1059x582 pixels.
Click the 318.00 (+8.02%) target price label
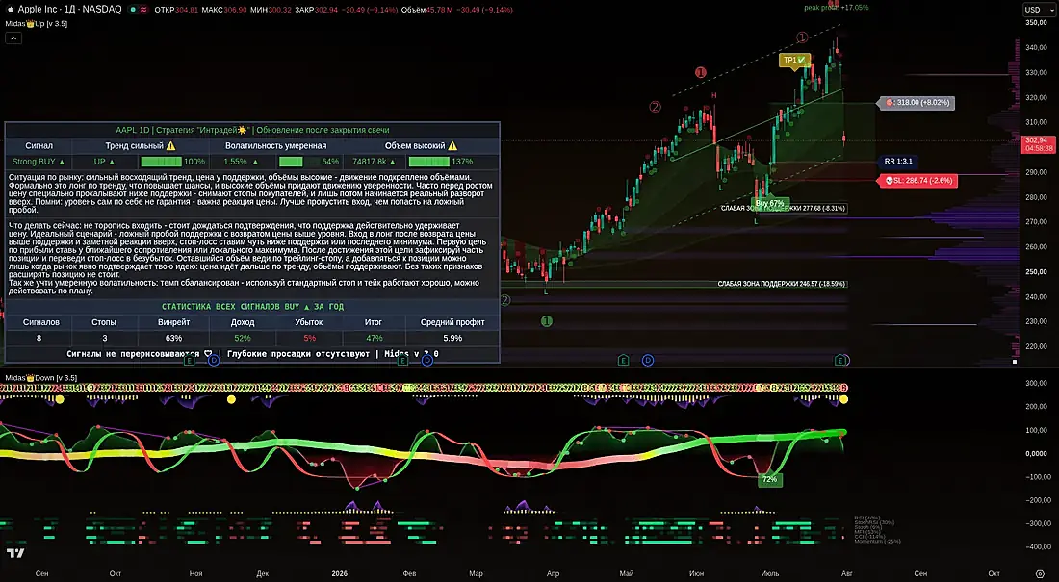pyautogui.click(x=917, y=103)
